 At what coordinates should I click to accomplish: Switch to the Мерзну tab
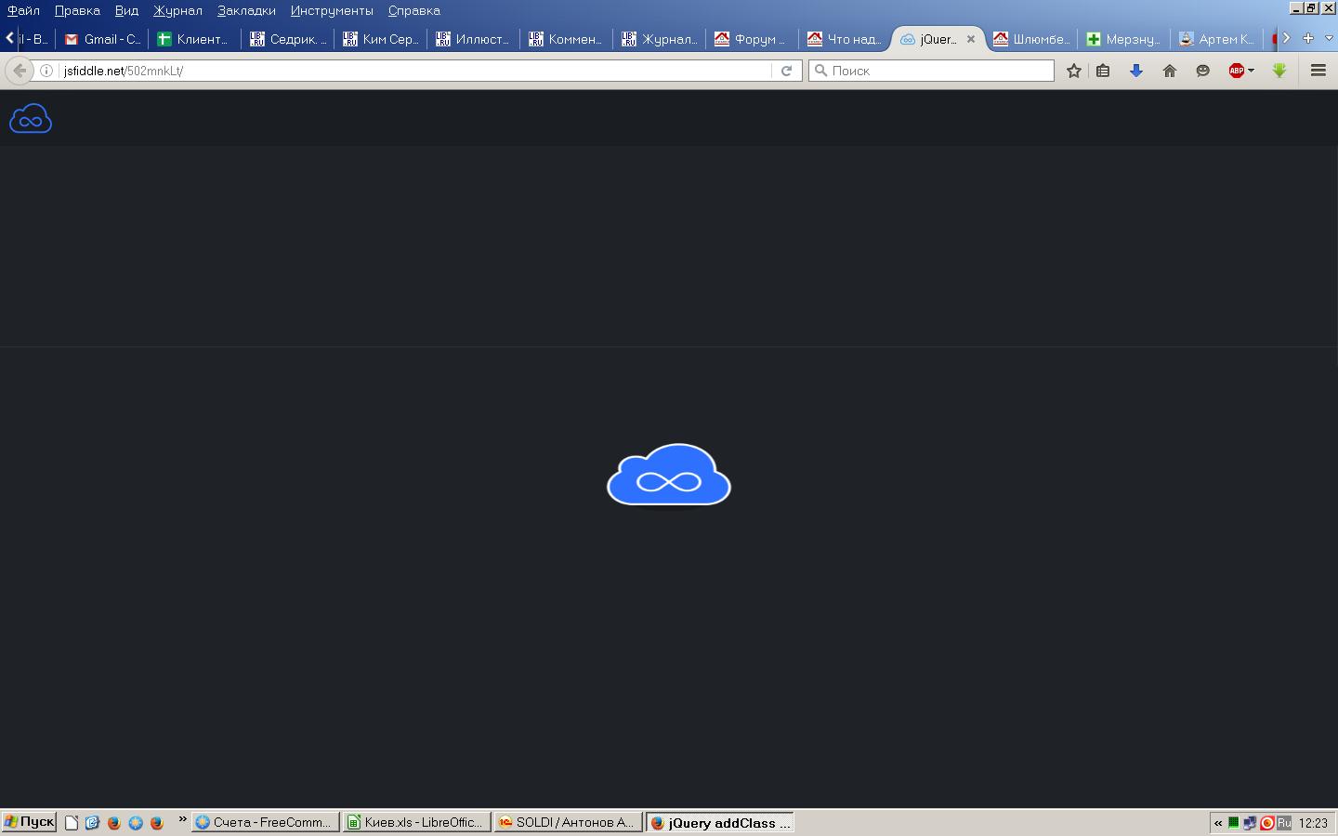coord(1124,39)
